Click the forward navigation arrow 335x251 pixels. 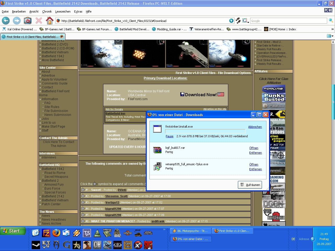pos(17,20)
